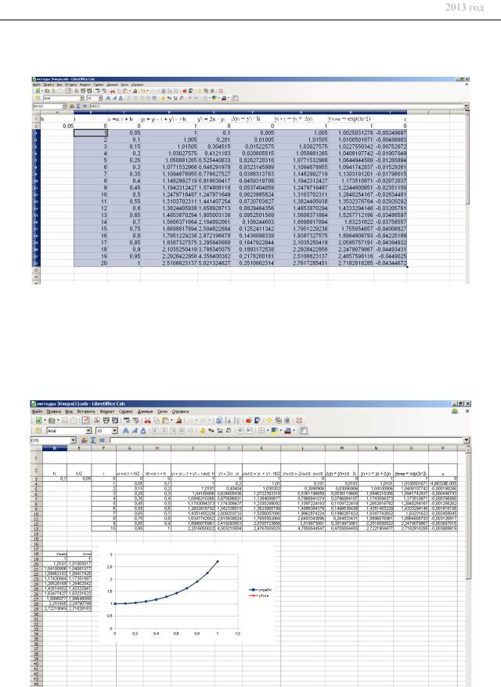501x687 pixels.
Task: Expand formula bar arrow in Эйлера(1).ods window
Action: (467, 440)
